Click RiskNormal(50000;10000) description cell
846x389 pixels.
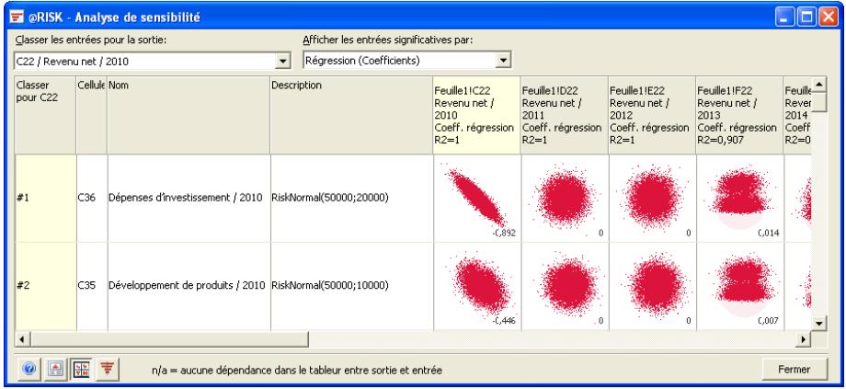click(x=352, y=286)
